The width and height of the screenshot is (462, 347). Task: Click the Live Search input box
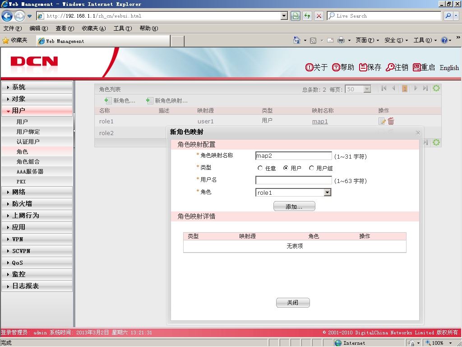[384, 16]
